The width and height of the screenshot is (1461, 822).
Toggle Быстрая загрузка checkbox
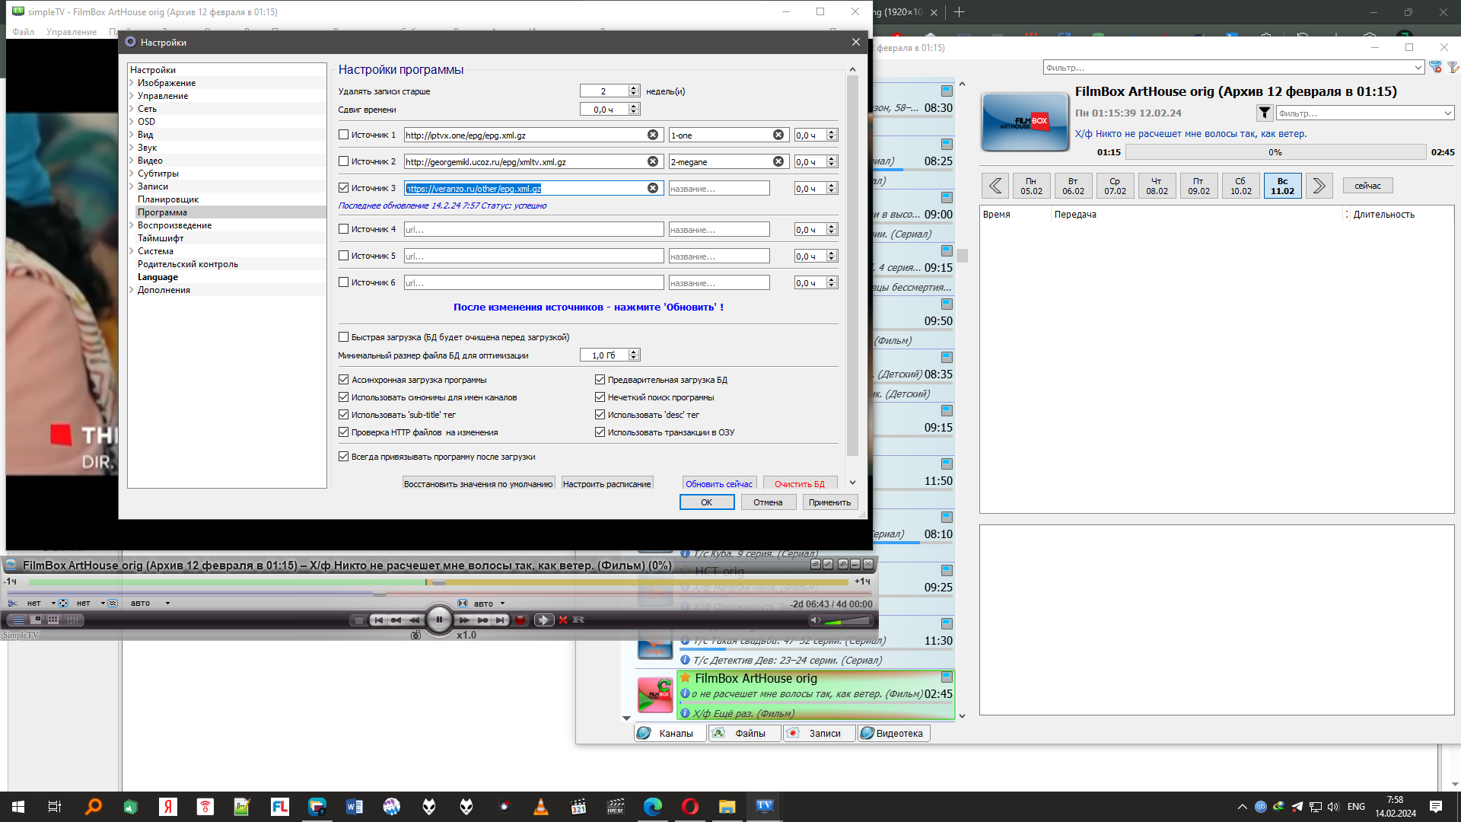[x=343, y=337]
